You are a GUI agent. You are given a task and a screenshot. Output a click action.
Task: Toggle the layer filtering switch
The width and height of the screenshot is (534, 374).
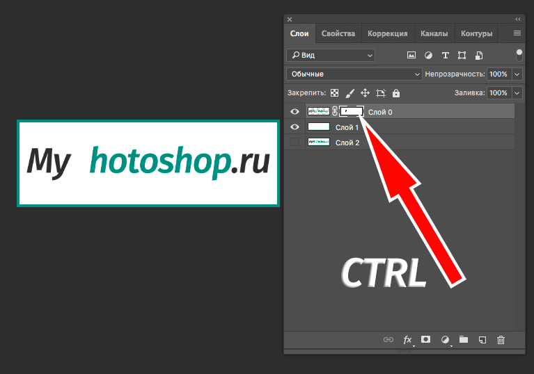point(519,54)
